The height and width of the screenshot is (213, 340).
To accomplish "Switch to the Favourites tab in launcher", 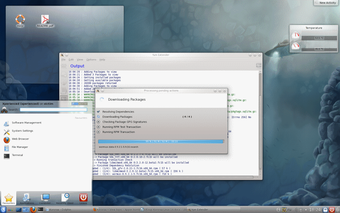I will tap(9, 199).
